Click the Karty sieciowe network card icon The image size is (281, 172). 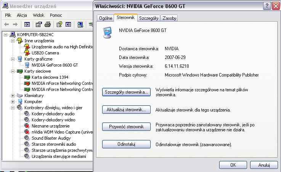coord(20,71)
